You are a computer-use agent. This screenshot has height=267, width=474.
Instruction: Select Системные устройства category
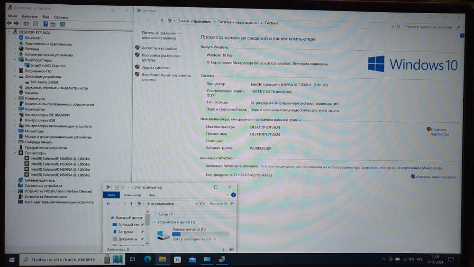[43, 185]
